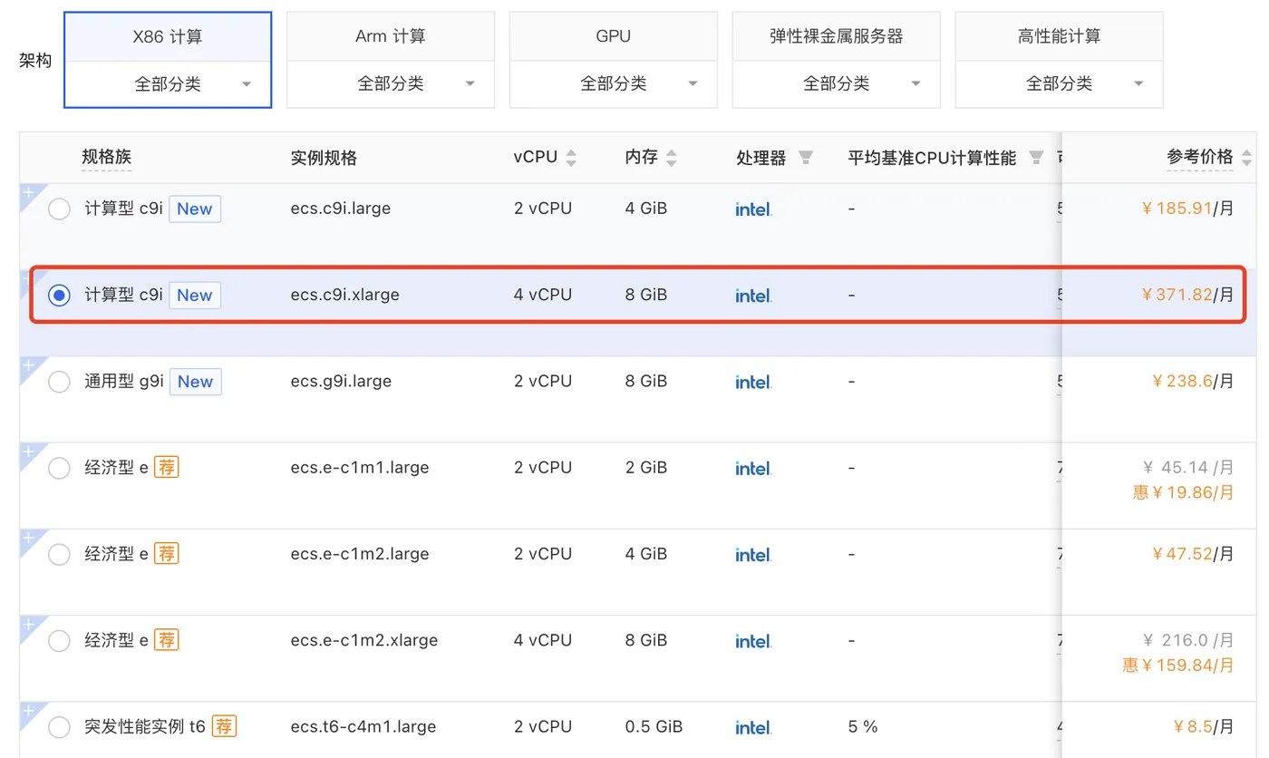The image size is (1269, 758).
Task: Select the ecs.e-c1m2.xlarge radio button
Action: coord(59,641)
